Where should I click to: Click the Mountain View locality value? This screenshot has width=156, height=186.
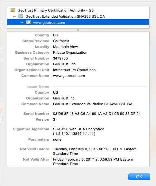point(65,47)
